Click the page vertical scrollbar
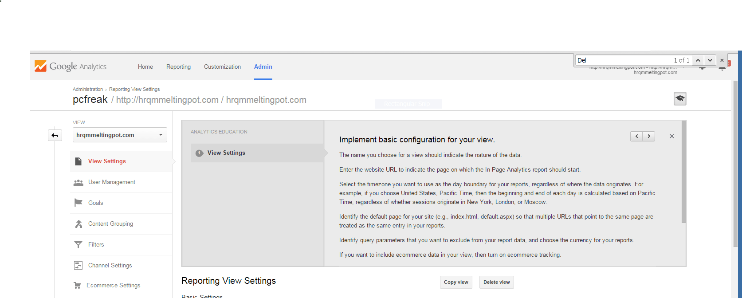The image size is (742, 298). [735, 164]
